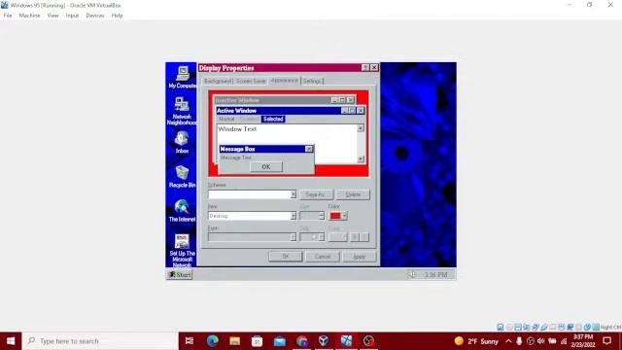The width and height of the screenshot is (622, 350).
Task: Open VirtualBox Devices menu
Action: tap(95, 16)
